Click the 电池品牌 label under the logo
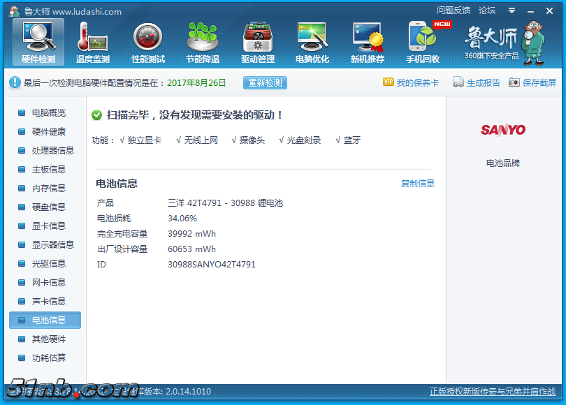The height and width of the screenshot is (405, 566). pyautogui.click(x=503, y=163)
